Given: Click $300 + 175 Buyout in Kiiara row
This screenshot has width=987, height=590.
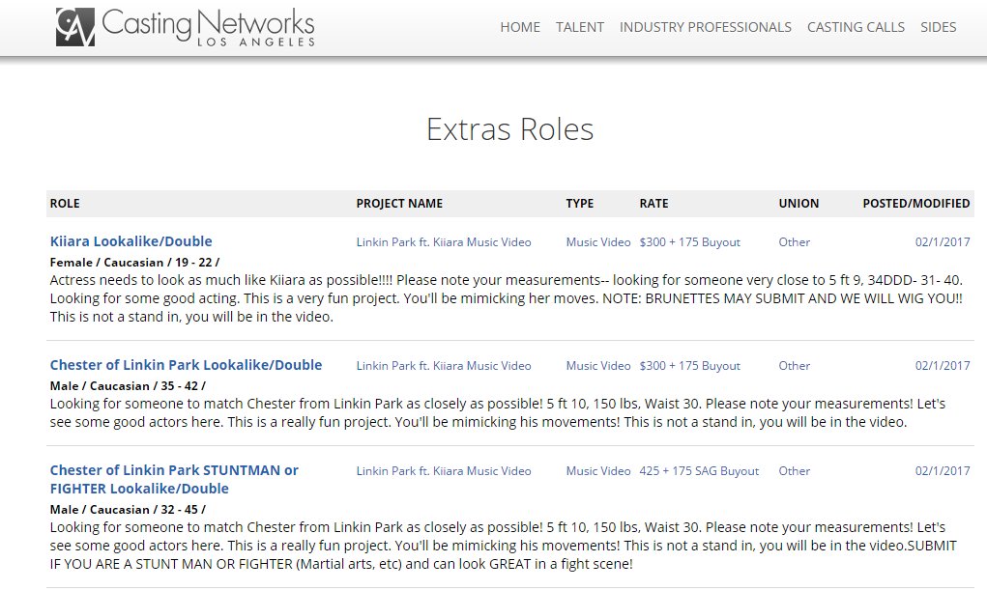Looking at the screenshot, I should [690, 242].
